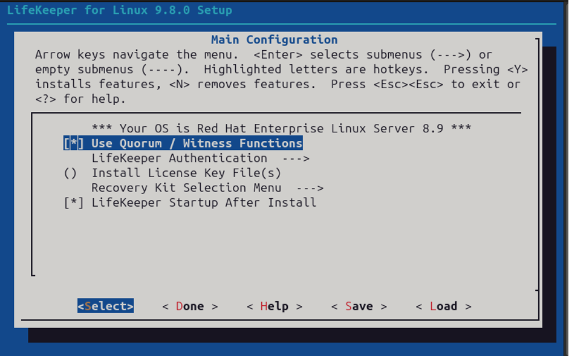Click the arrow after LifeKeeper Authentication
Viewport: 569px width, 356px height.
[296, 158]
